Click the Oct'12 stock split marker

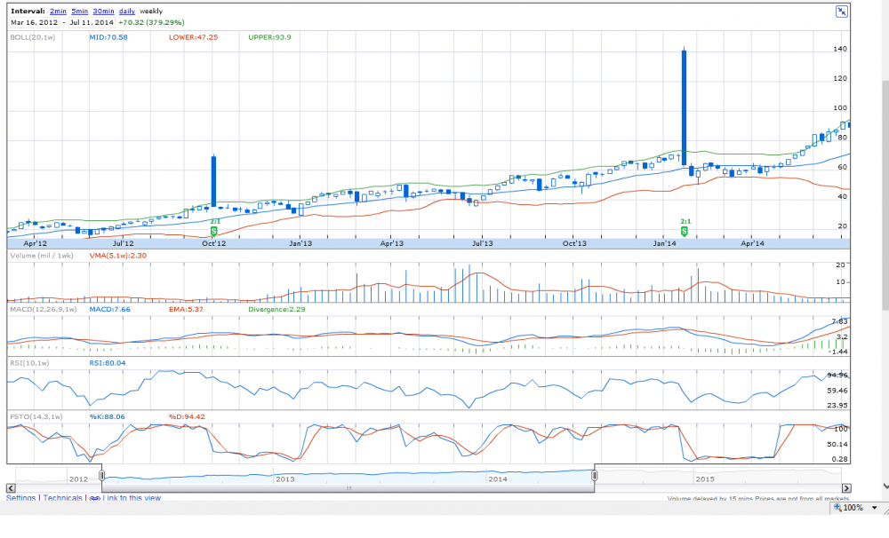[x=213, y=231]
